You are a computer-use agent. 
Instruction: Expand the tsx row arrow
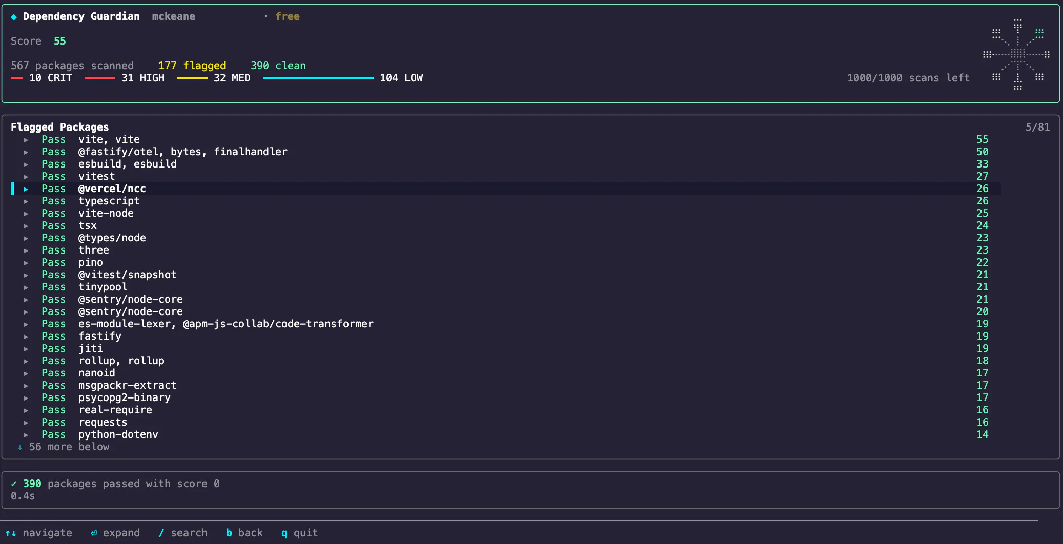pyautogui.click(x=26, y=226)
